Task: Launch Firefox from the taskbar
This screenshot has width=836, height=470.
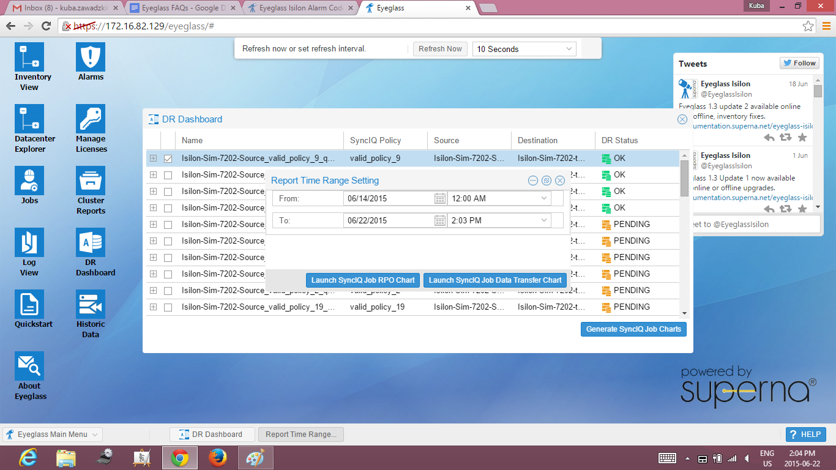Action: coord(217,458)
